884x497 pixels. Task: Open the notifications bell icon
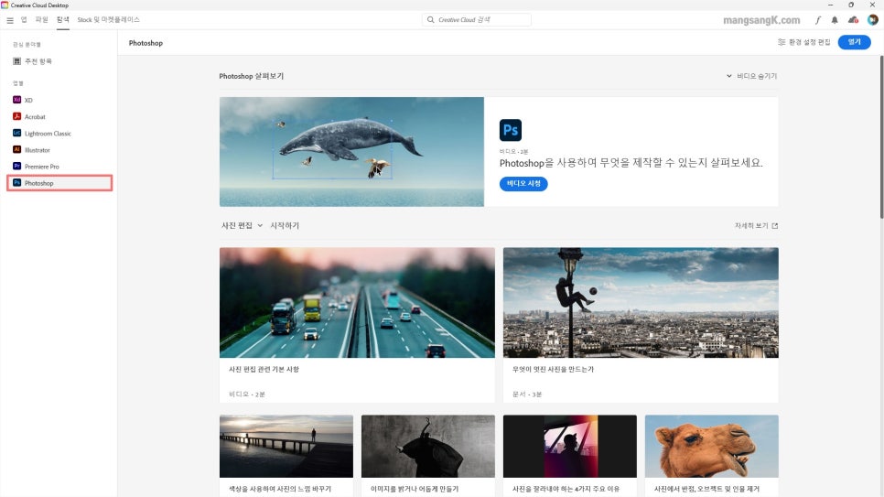tap(835, 20)
